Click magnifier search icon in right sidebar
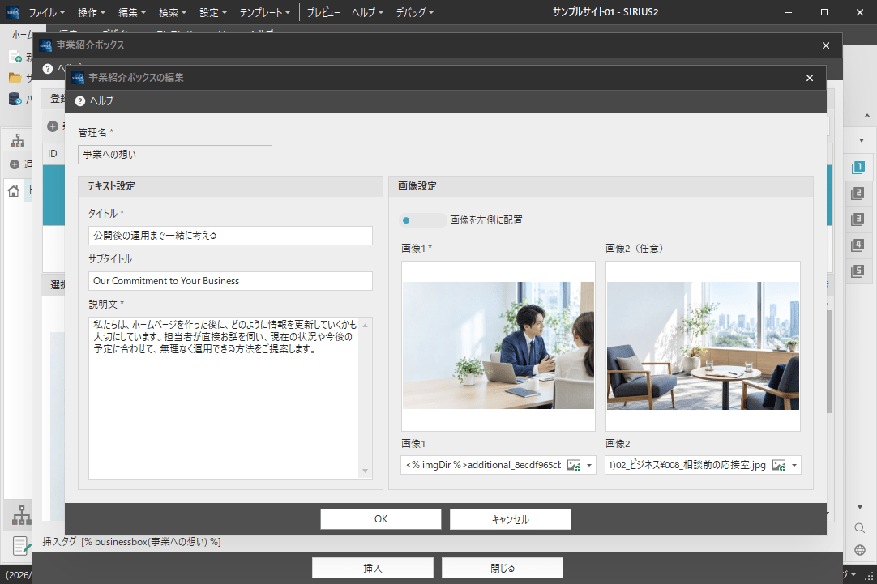The image size is (877, 584). tap(860, 528)
